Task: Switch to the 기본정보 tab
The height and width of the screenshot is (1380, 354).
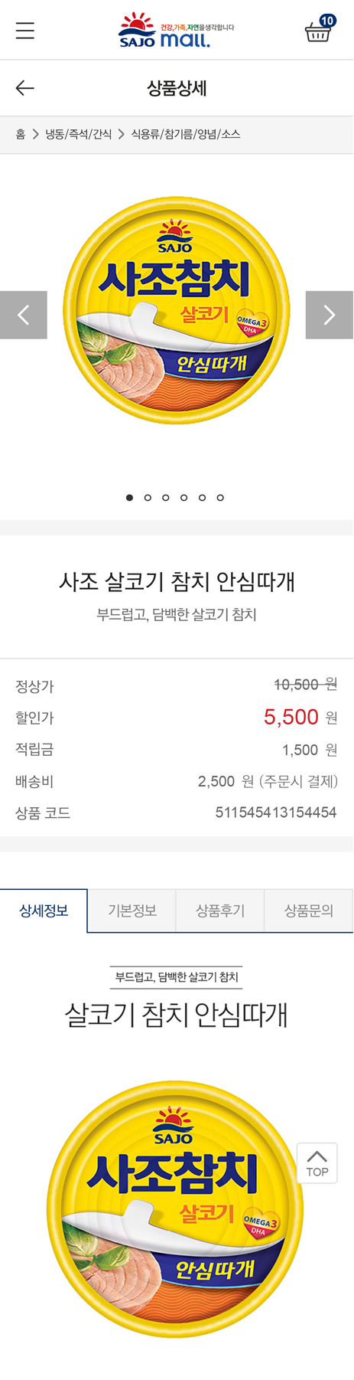Action: 132,911
